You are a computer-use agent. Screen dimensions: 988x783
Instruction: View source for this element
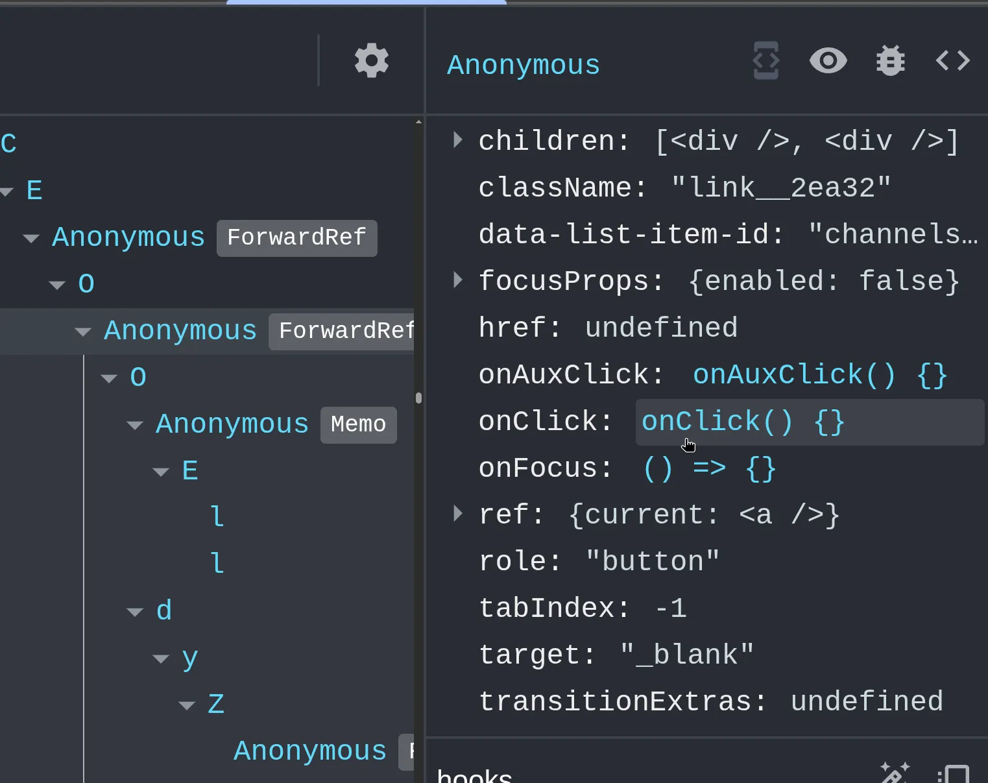click(x=953, y=61)
